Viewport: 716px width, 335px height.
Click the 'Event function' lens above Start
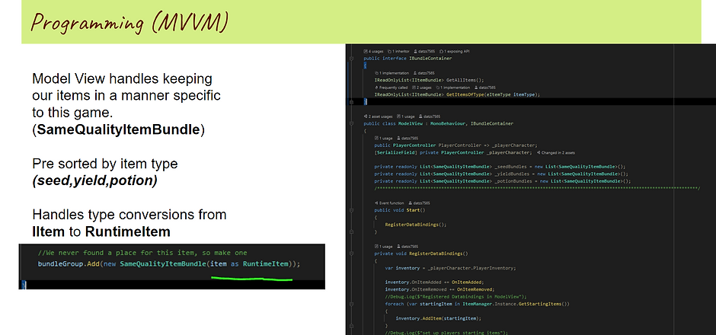(x=389, y=203)
